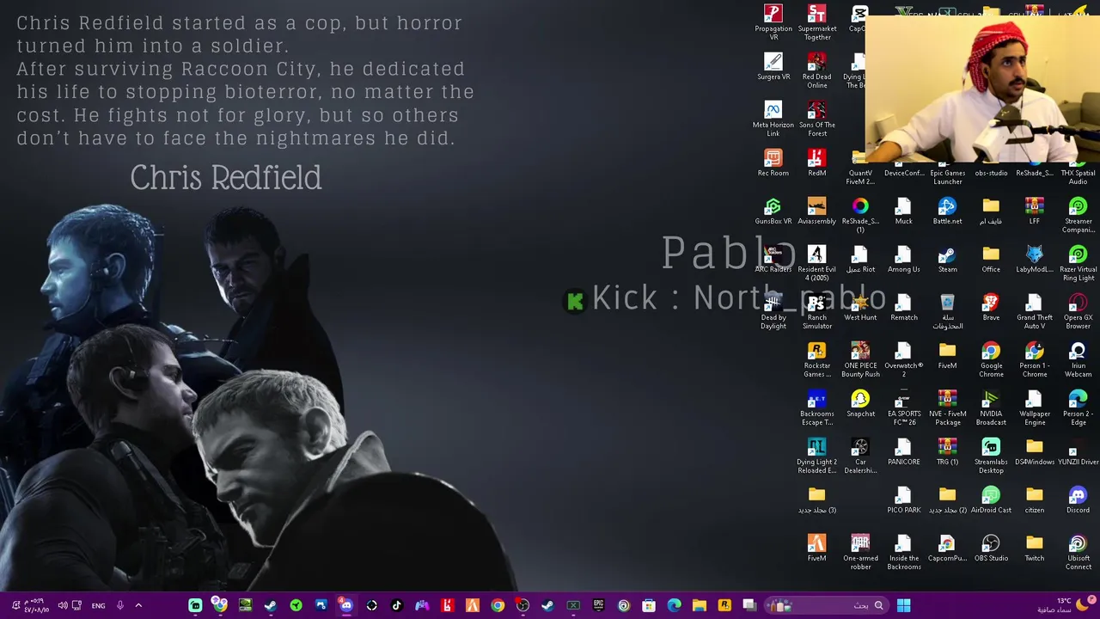Image resolution: width=1100 pixels, height=619 pixels.
Task: Launch the RedM desktop icon
Action: coord(817,162)
